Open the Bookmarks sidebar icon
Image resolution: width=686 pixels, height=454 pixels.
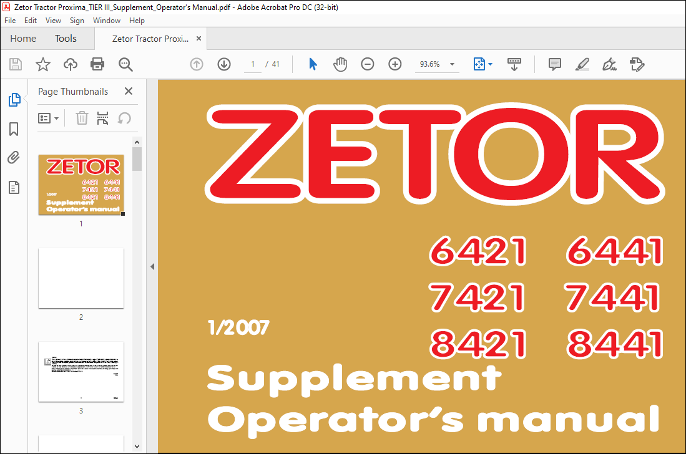[x=14, y=129]
